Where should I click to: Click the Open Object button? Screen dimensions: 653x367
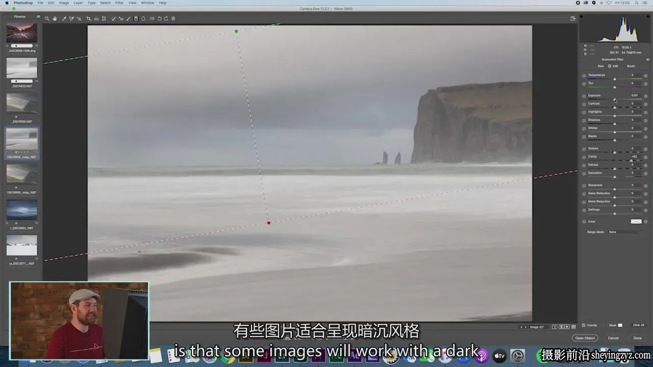[x=585, y=338]
